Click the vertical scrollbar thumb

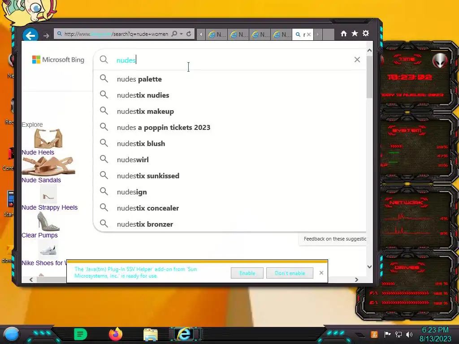point(369,77)
